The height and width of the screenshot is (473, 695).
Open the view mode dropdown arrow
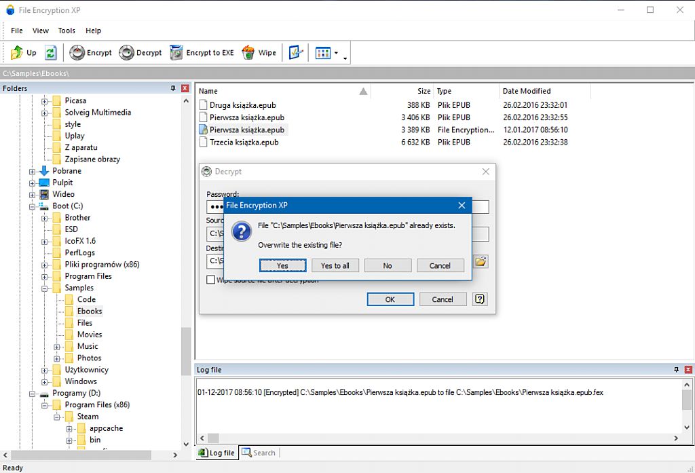point(336,53)
